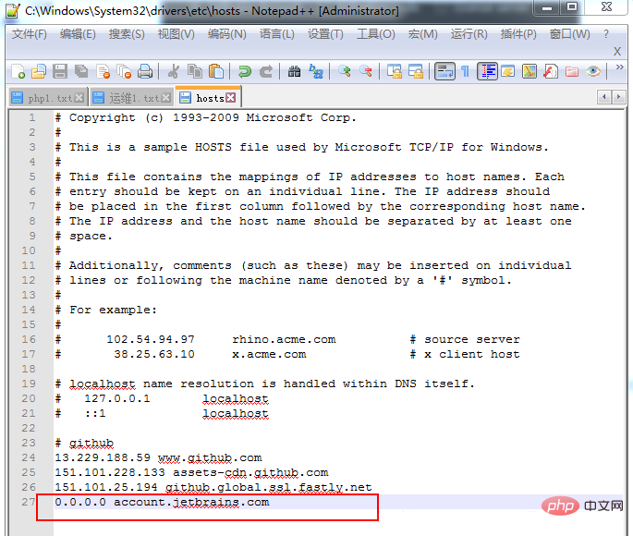Save the hosts file with the Save icon
Image resolution: width=633 pixels, height=536 pixels.
click(x=60, y=71)
